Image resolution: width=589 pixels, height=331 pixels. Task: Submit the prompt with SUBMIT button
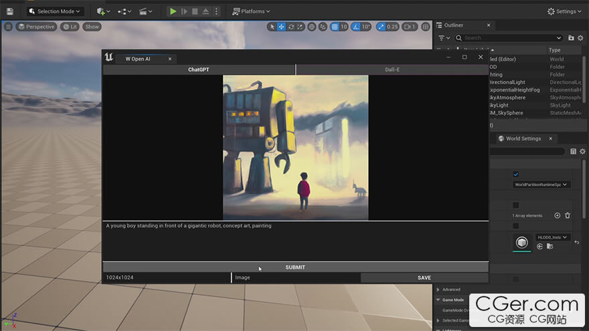point(296,267)
